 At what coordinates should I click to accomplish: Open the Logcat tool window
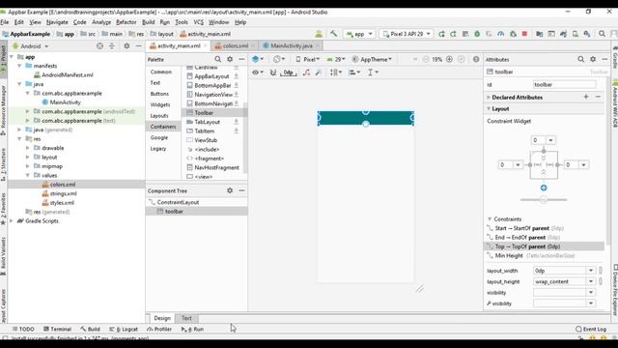click(x=124, y=329)
